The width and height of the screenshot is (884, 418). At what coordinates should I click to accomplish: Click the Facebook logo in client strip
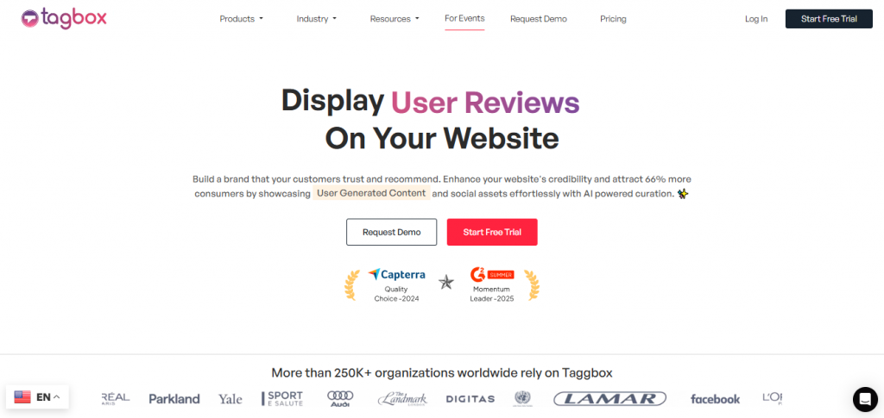click(715, 399)
